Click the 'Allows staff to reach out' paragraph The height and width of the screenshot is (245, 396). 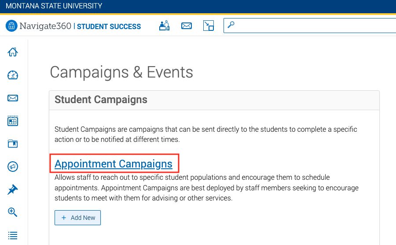click(207, 188)
